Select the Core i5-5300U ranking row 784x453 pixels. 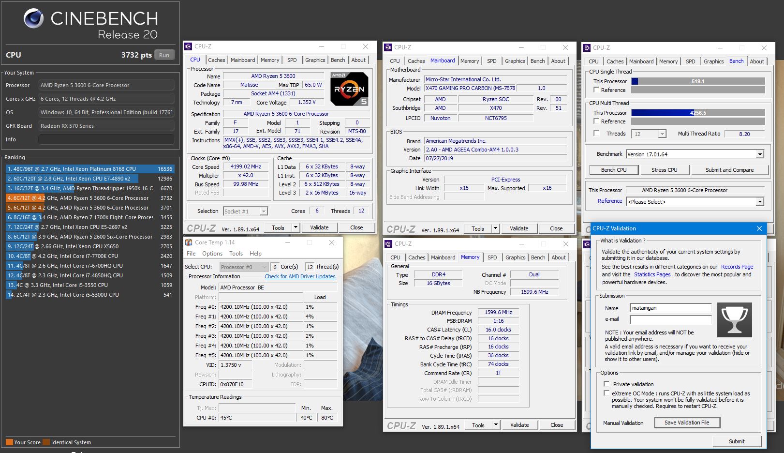click(x=90, y=295)
